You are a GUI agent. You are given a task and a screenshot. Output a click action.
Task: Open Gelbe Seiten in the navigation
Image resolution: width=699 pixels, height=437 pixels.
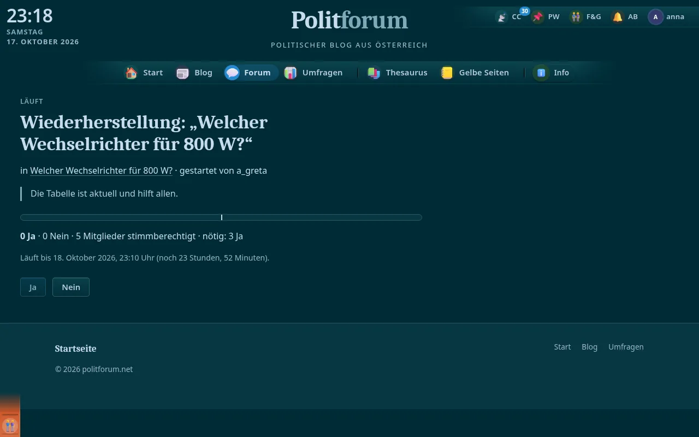(x=476, y=73)
